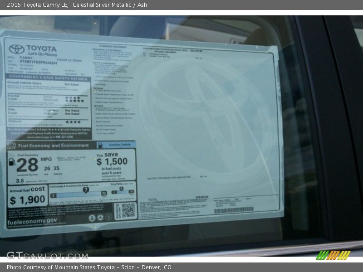This screenshot has width=363, height=272.
Task: Click the 'Annual fuel cost' label
Action: click(x=27, y=189)
